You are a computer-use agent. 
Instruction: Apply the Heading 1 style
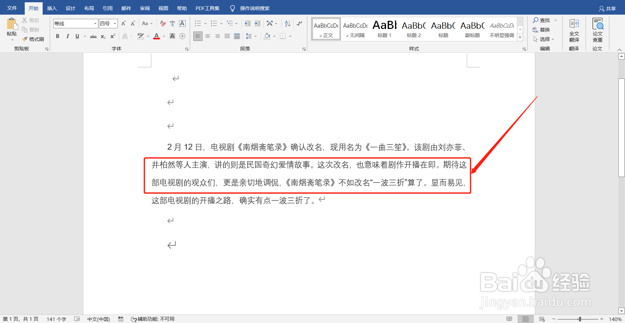point(384,29)
